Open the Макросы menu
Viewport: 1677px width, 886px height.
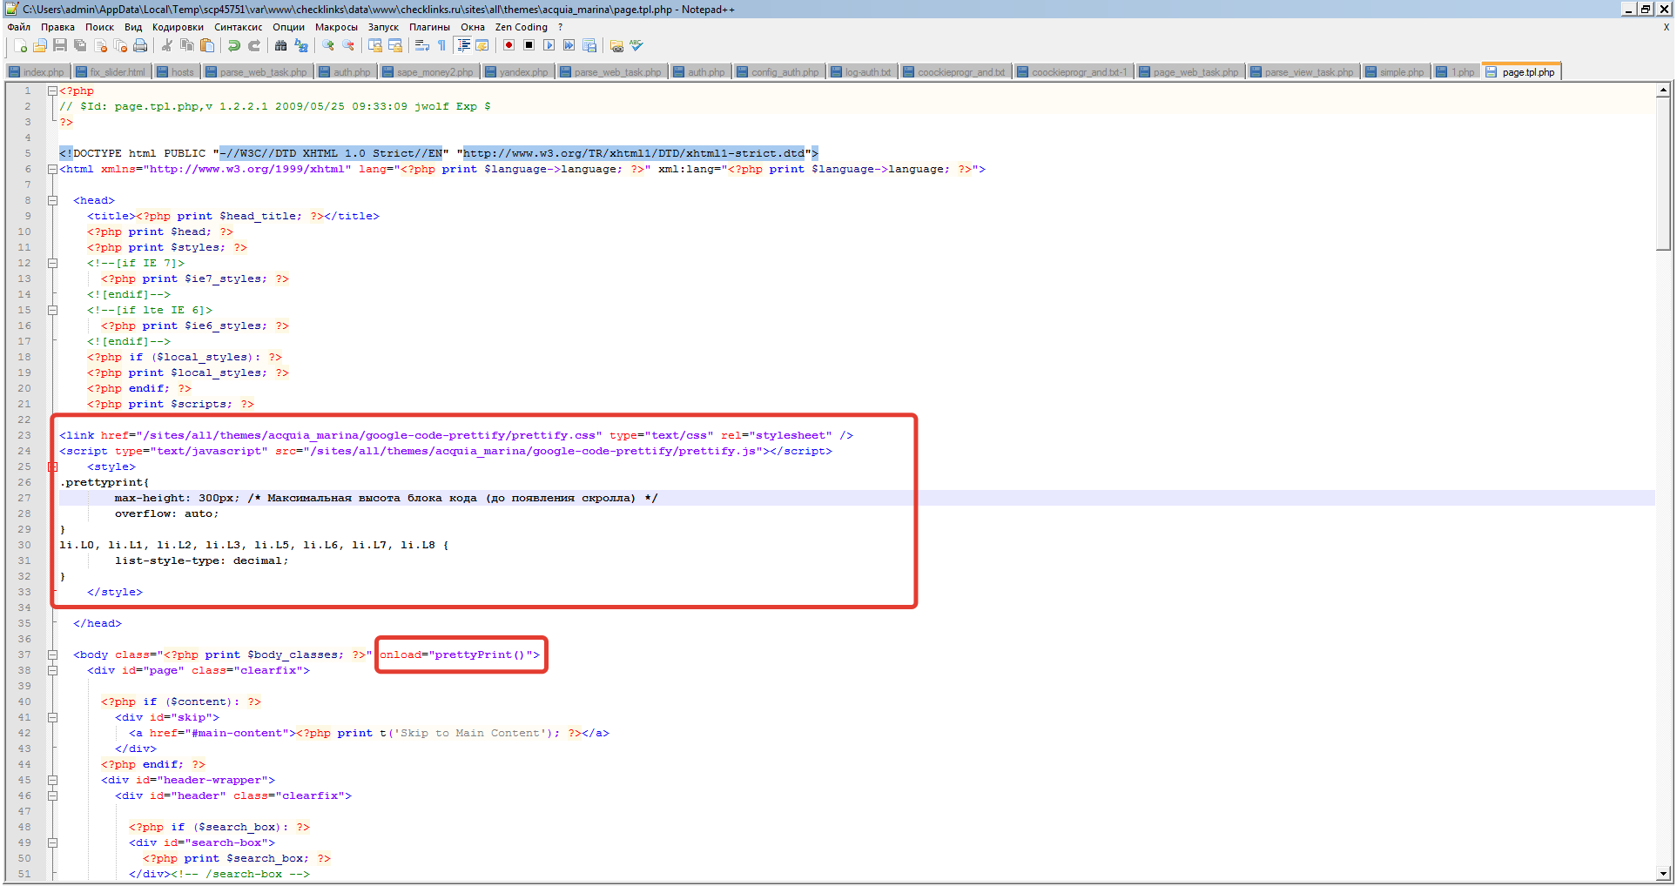(336, 27)
